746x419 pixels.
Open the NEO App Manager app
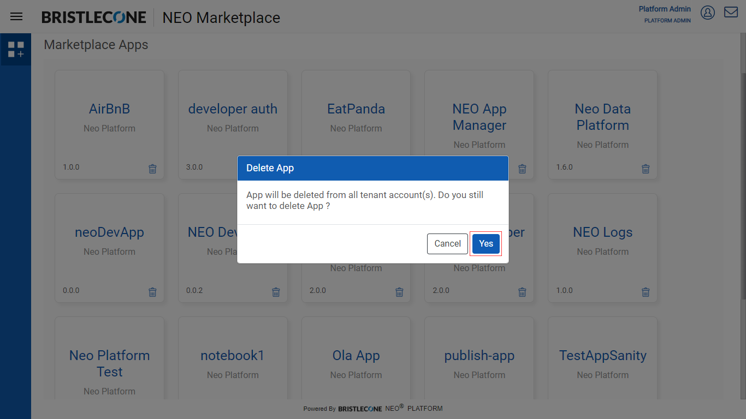479,117
